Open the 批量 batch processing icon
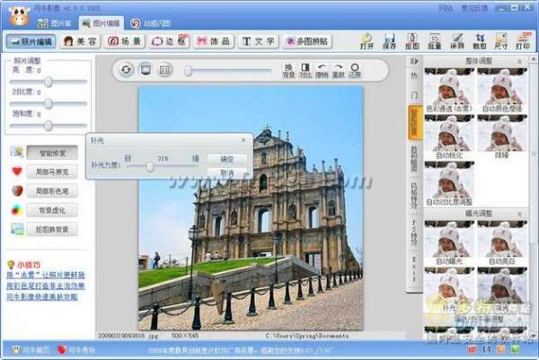The image size is (539, 360). 434,41
